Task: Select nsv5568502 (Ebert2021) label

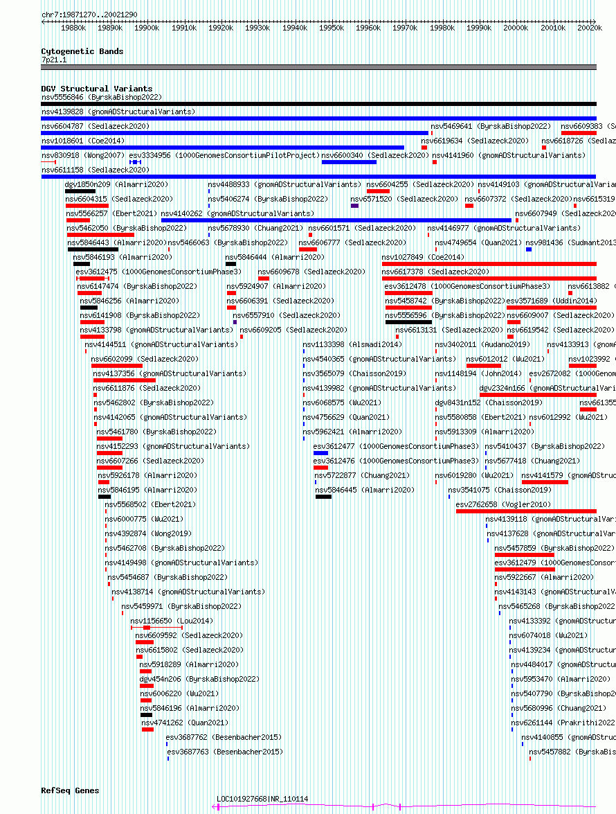Action: tap(150, 504)
